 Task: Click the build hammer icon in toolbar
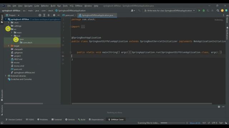[x=139, y=11]
